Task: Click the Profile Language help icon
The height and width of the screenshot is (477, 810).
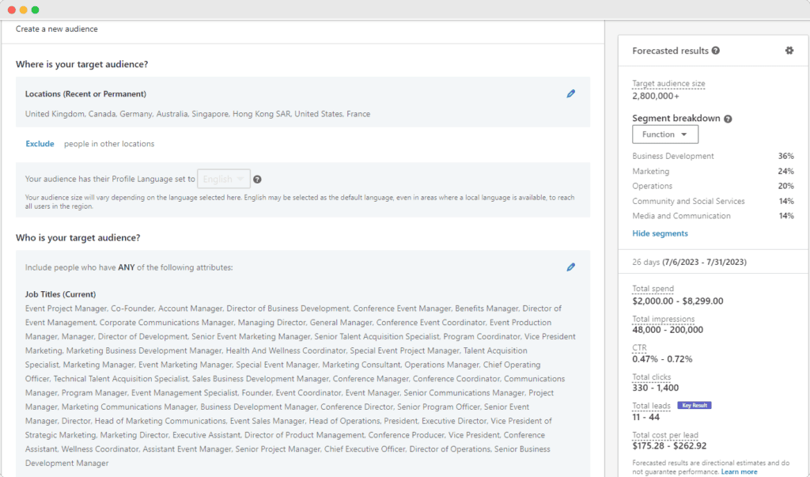Action: [x=257, y=179]
